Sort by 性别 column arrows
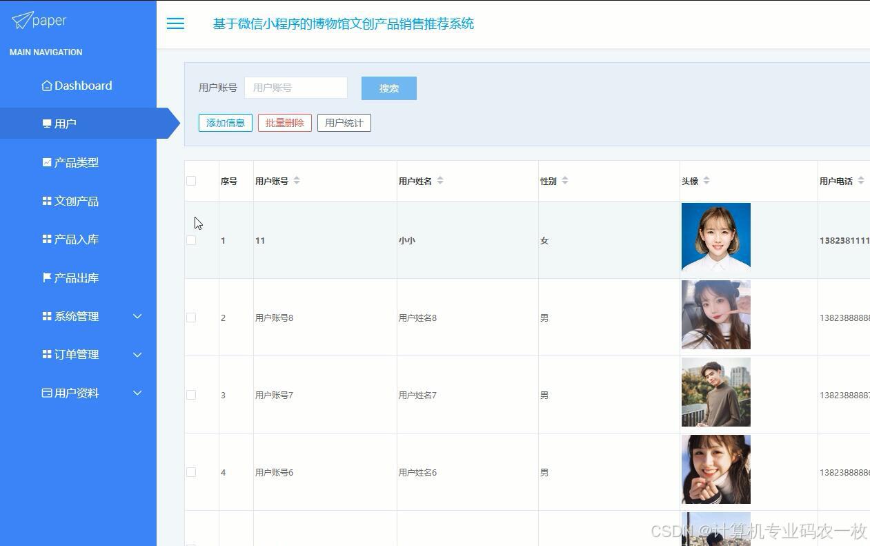870x546 pixels. tap(565, 180)
